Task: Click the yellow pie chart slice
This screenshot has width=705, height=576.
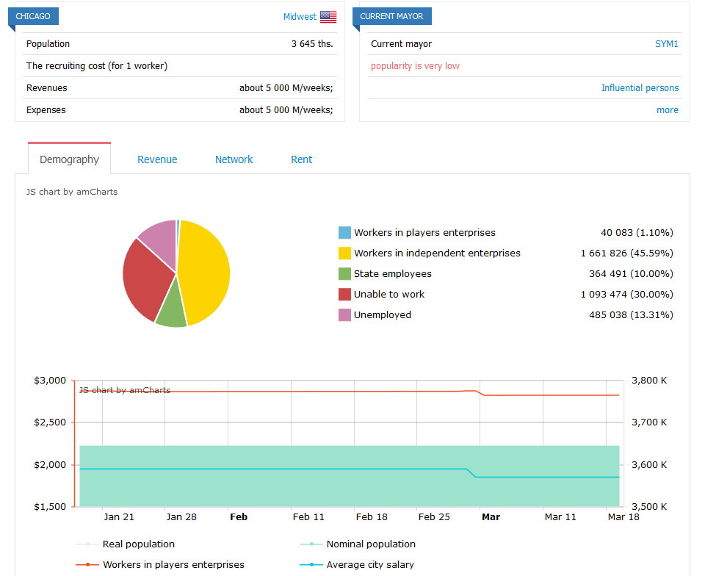Action: click(x=205, y=270)
